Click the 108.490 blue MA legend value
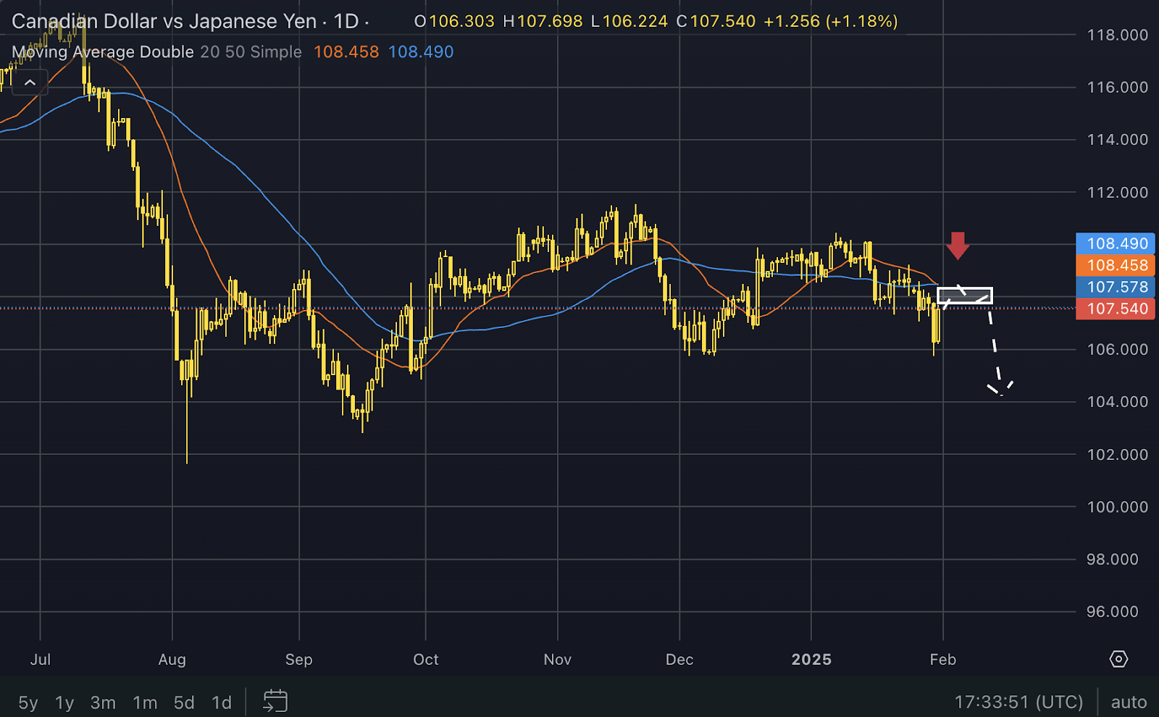Viewport: 1159px width, 717px height. pos(421,52)
